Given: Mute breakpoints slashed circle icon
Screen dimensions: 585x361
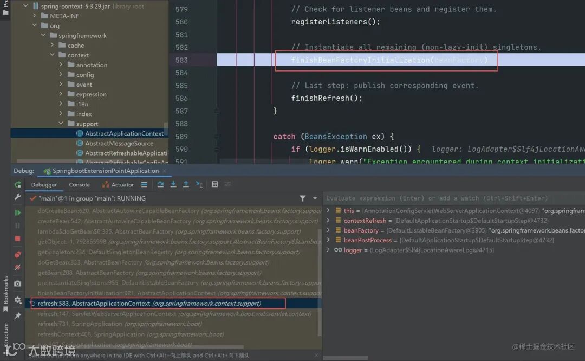Looking at the screenshot, I should point(17,267).
